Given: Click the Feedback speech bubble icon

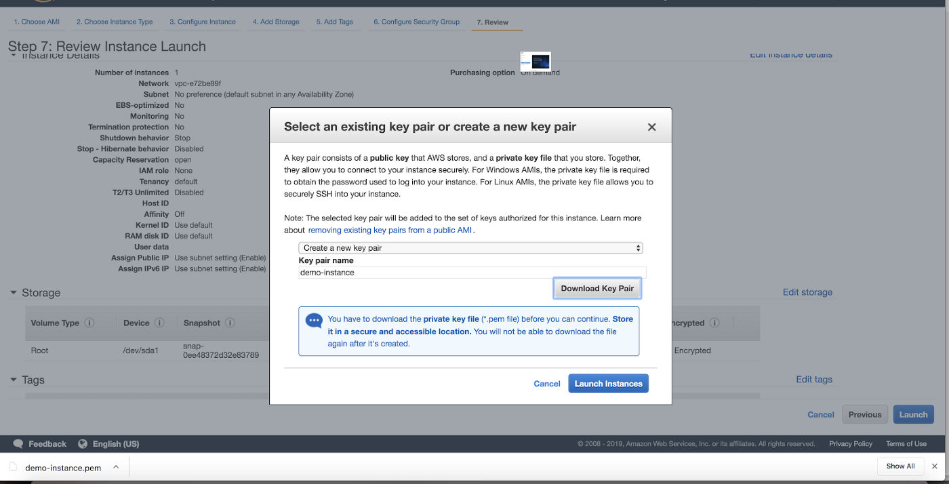Looking at the screenshot, I should (x=18, y=444).
